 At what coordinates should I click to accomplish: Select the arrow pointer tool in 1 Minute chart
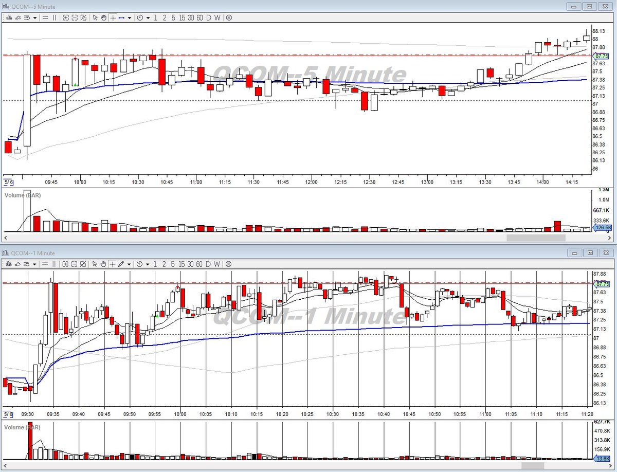tap(95, 264)
